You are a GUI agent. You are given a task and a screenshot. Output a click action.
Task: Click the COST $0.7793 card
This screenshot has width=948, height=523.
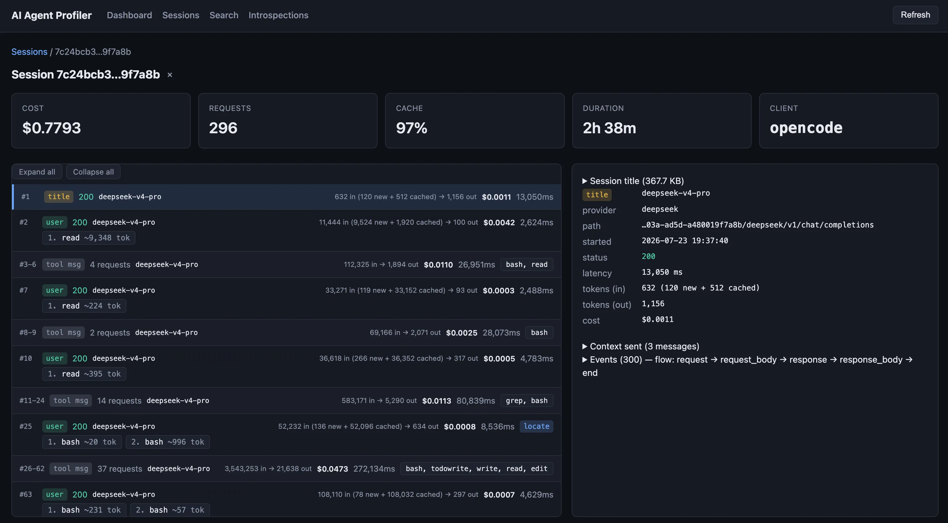(x=101, y=121)
